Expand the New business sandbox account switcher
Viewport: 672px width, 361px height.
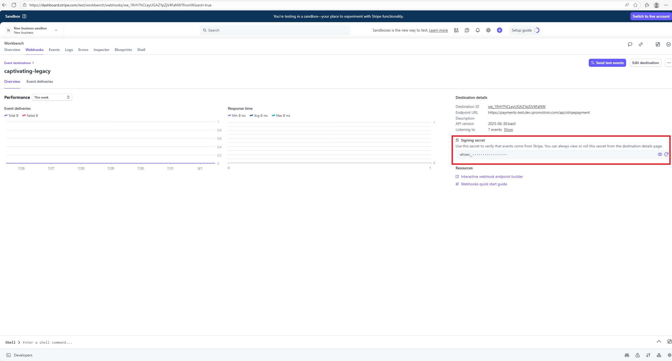coord(32,30)
